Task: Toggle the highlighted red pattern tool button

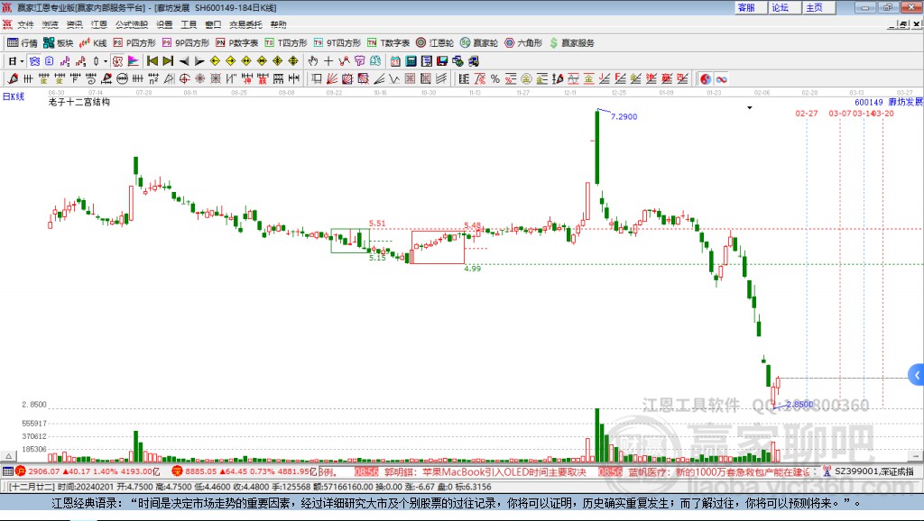Action: (118, 61)
